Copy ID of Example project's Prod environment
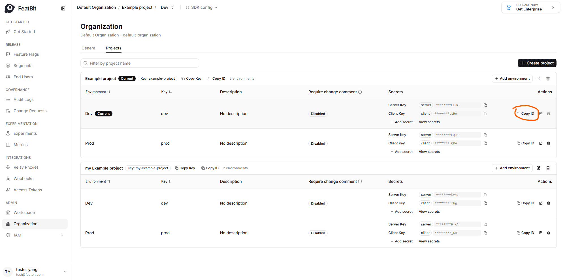The width and height of the screenshot is (565, 280). click(x=525, y=143)
